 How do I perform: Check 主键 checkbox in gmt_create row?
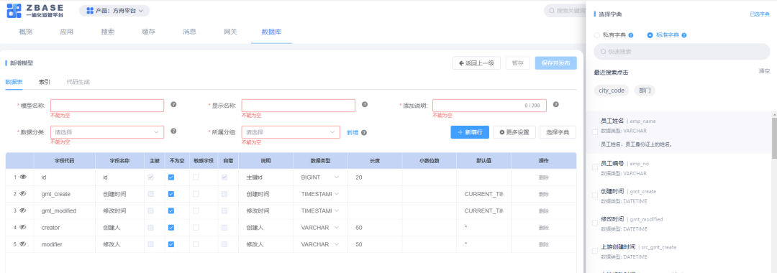pos(150,194)
